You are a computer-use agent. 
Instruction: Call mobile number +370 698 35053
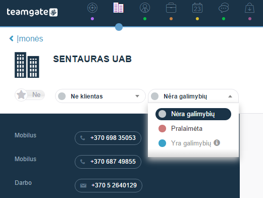[x=108, y=138]
